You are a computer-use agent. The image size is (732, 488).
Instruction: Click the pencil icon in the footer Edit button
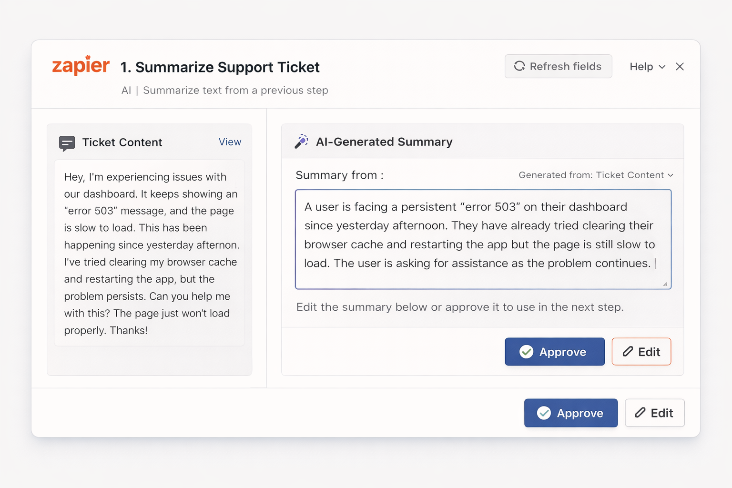(x=640, y=413)
